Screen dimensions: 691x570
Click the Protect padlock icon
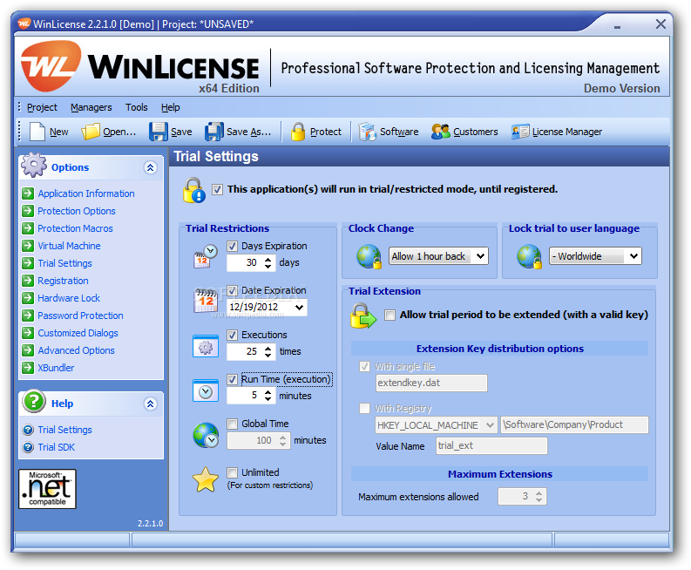tap(298, 132)
